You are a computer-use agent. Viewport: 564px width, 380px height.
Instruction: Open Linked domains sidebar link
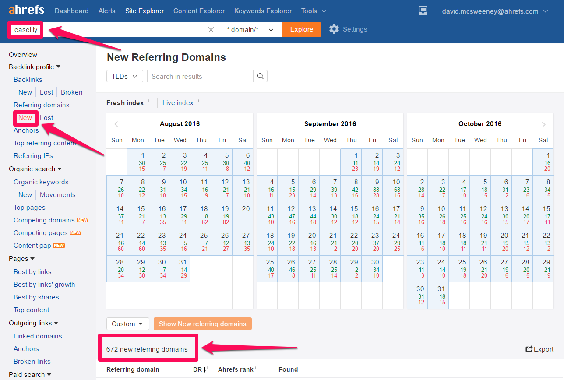pos(38,336)
